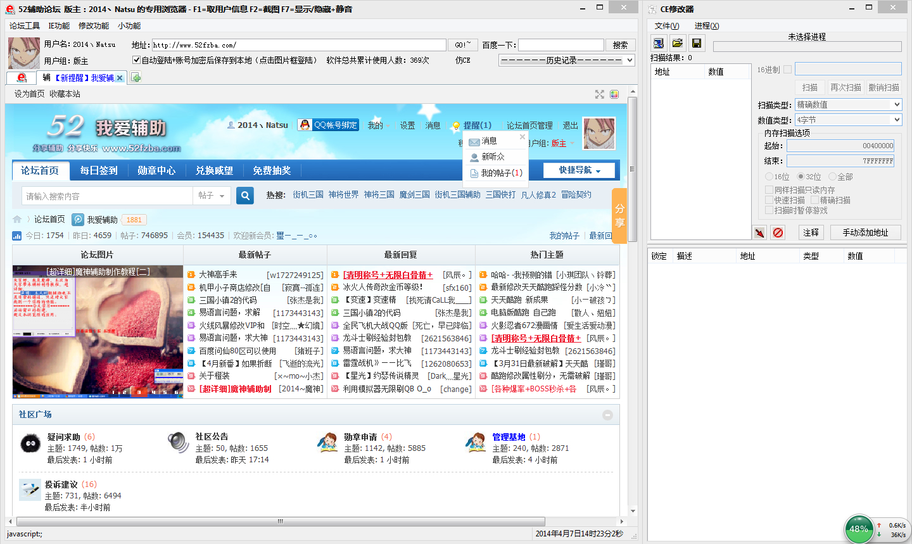Viewport: 912px width, 544px height.
Task: Click the magnifier search button on the forum
Action: tap(245, 196)
